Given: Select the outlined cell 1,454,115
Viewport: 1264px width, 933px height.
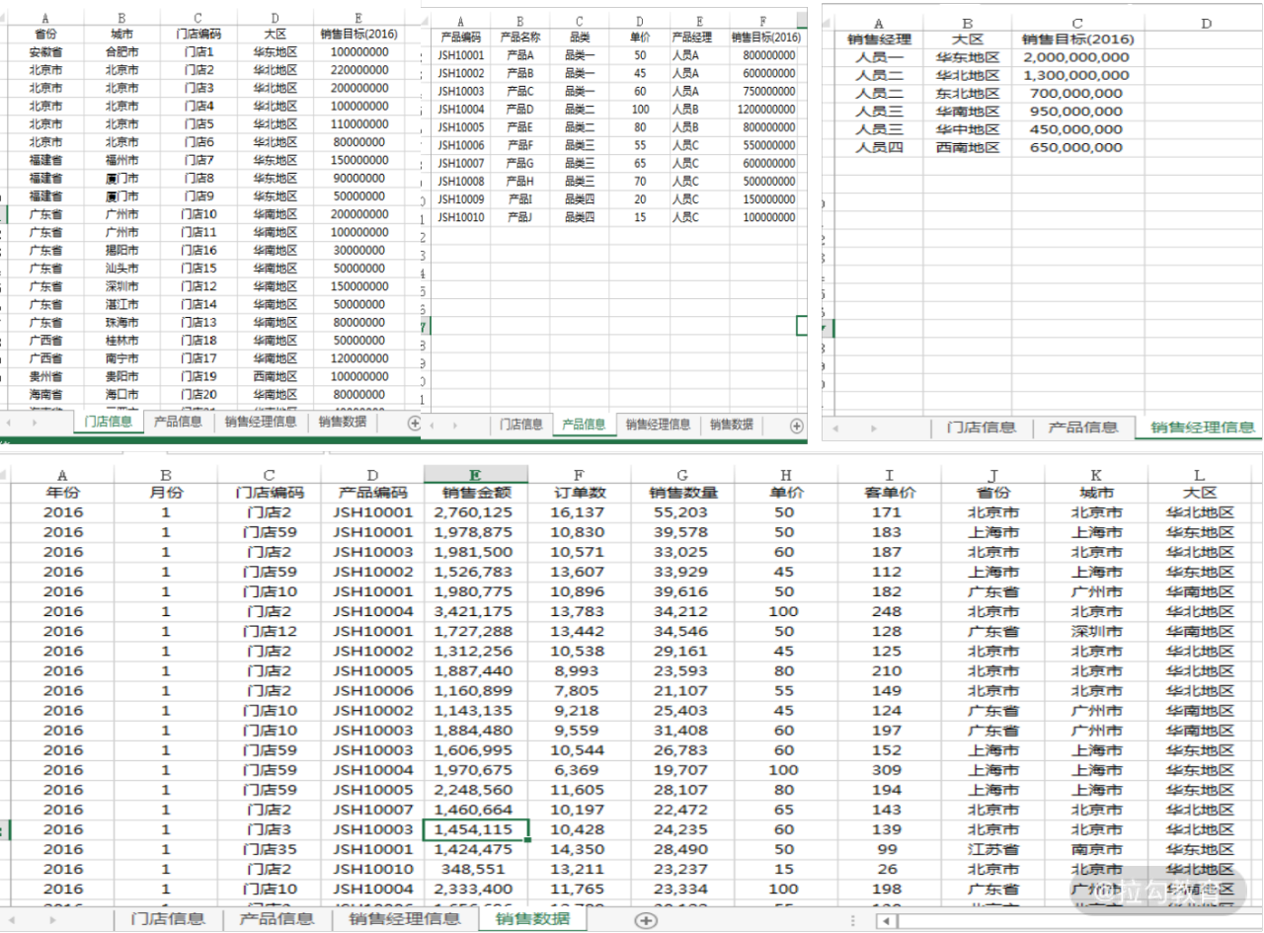Looking at the screenshot, I should [476, 829].
